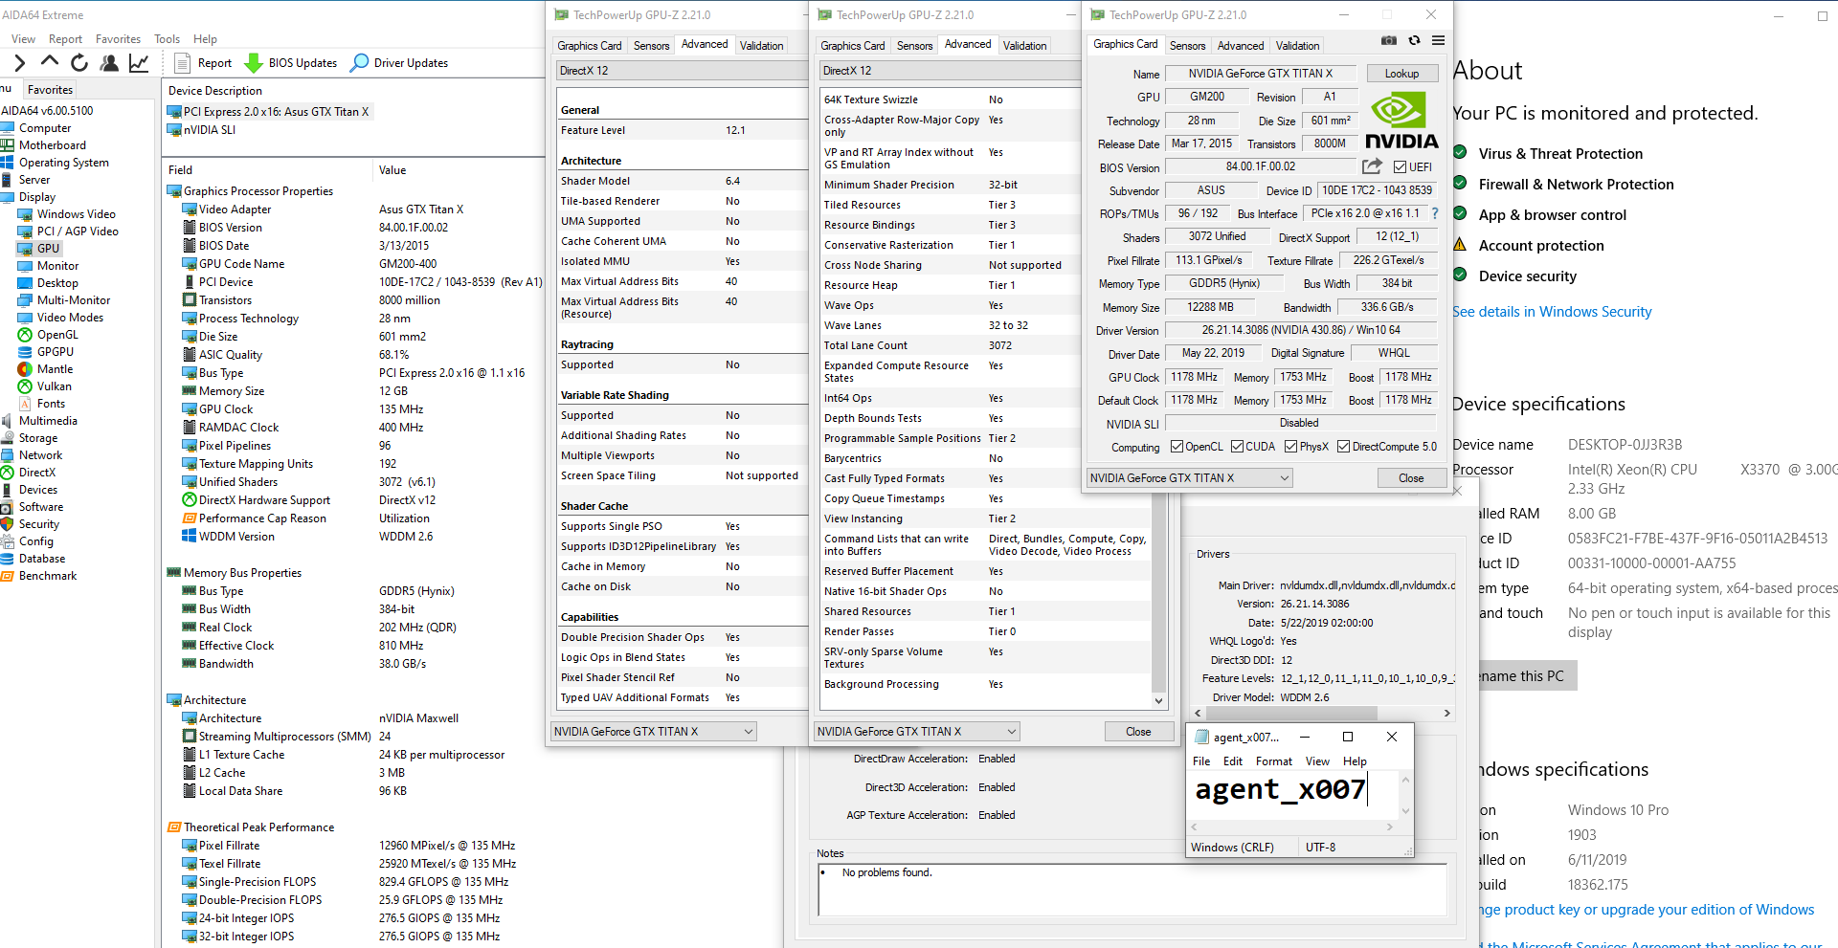The image size is (1838, 948).
Task: Open OpenGL item in the AIDA64 tree
Action: tap(57, 335)
